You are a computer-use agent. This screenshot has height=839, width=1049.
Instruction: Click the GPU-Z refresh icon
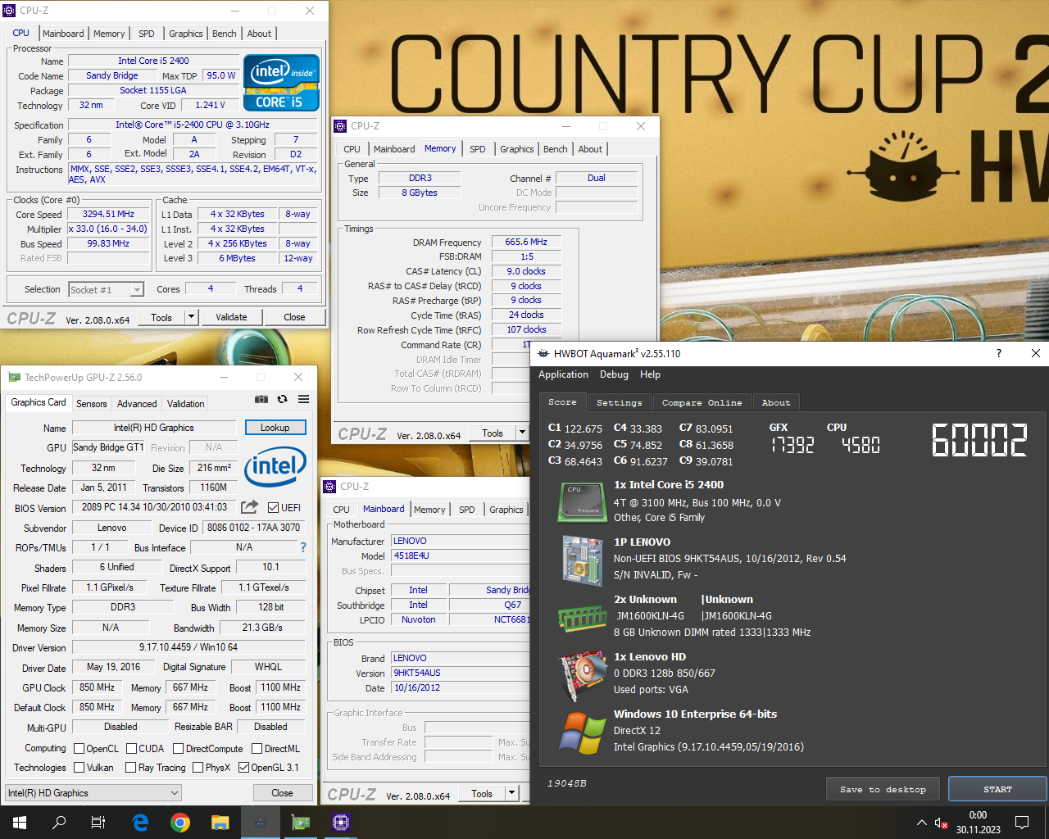[x=282, y=399]
